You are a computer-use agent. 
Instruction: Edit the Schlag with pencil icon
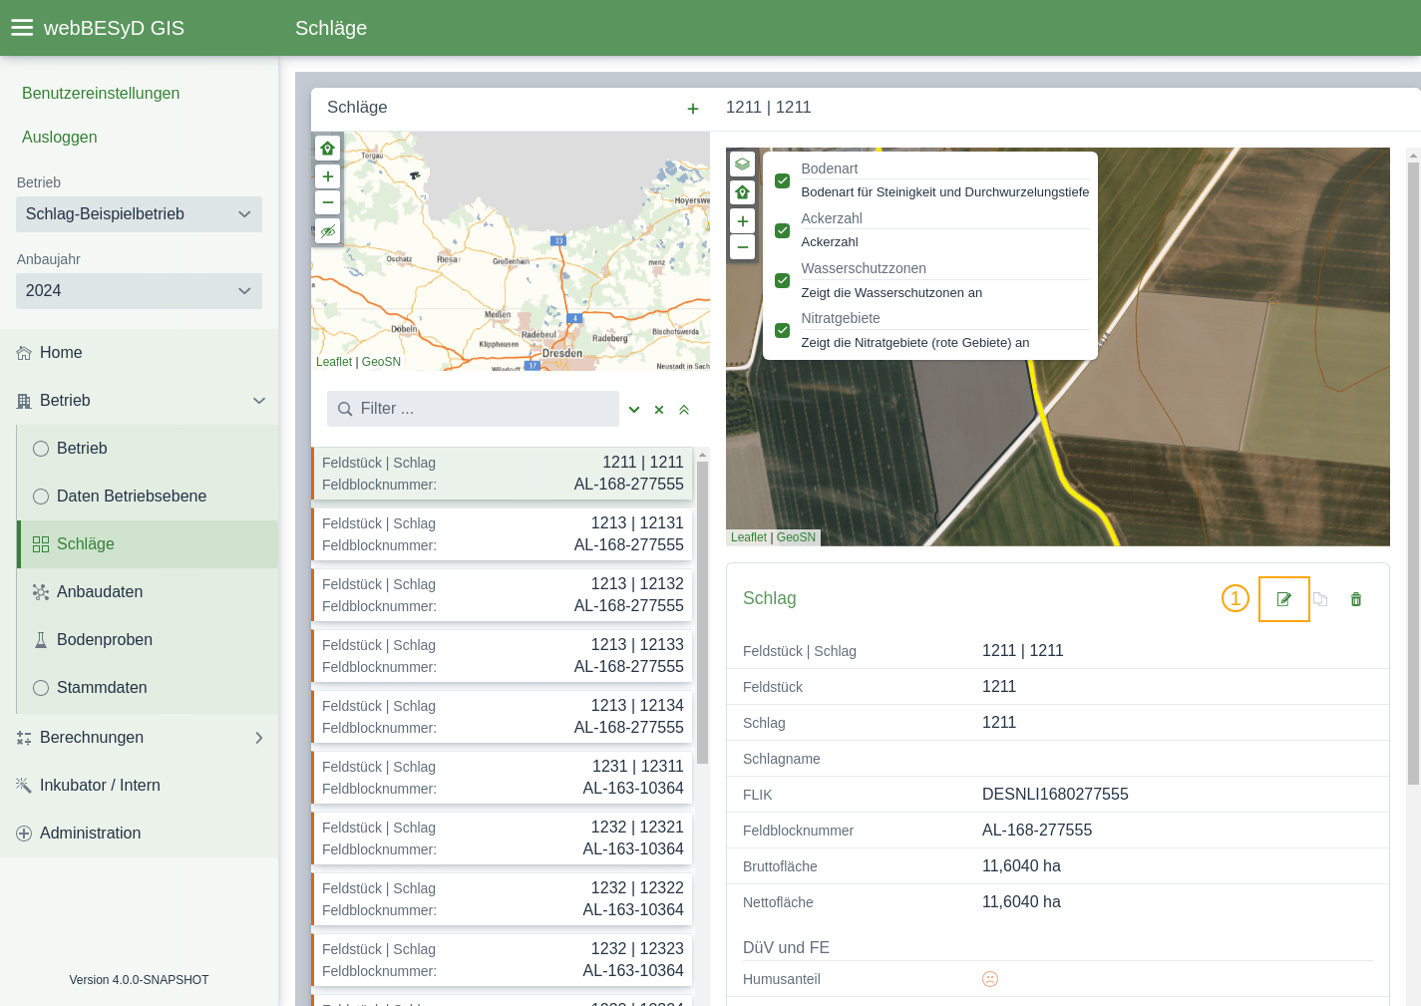(x=1284, y=599)
